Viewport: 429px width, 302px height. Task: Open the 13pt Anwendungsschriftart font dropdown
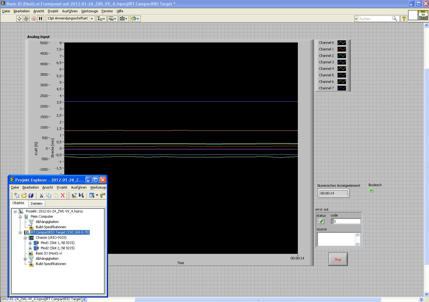pyautogui.click(x=91, y=18)
